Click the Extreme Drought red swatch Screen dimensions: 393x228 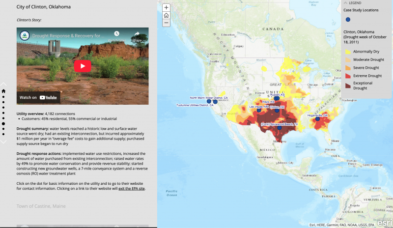click(x=348, y=76)
